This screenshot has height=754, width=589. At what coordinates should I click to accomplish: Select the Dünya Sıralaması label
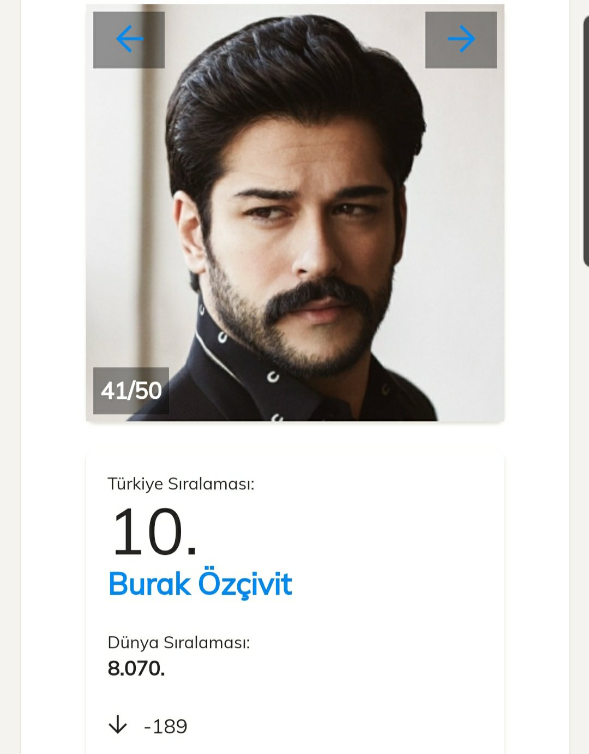179,643
